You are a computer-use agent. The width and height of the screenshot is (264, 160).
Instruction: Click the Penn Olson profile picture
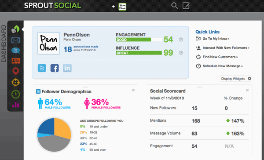[49, 43]
